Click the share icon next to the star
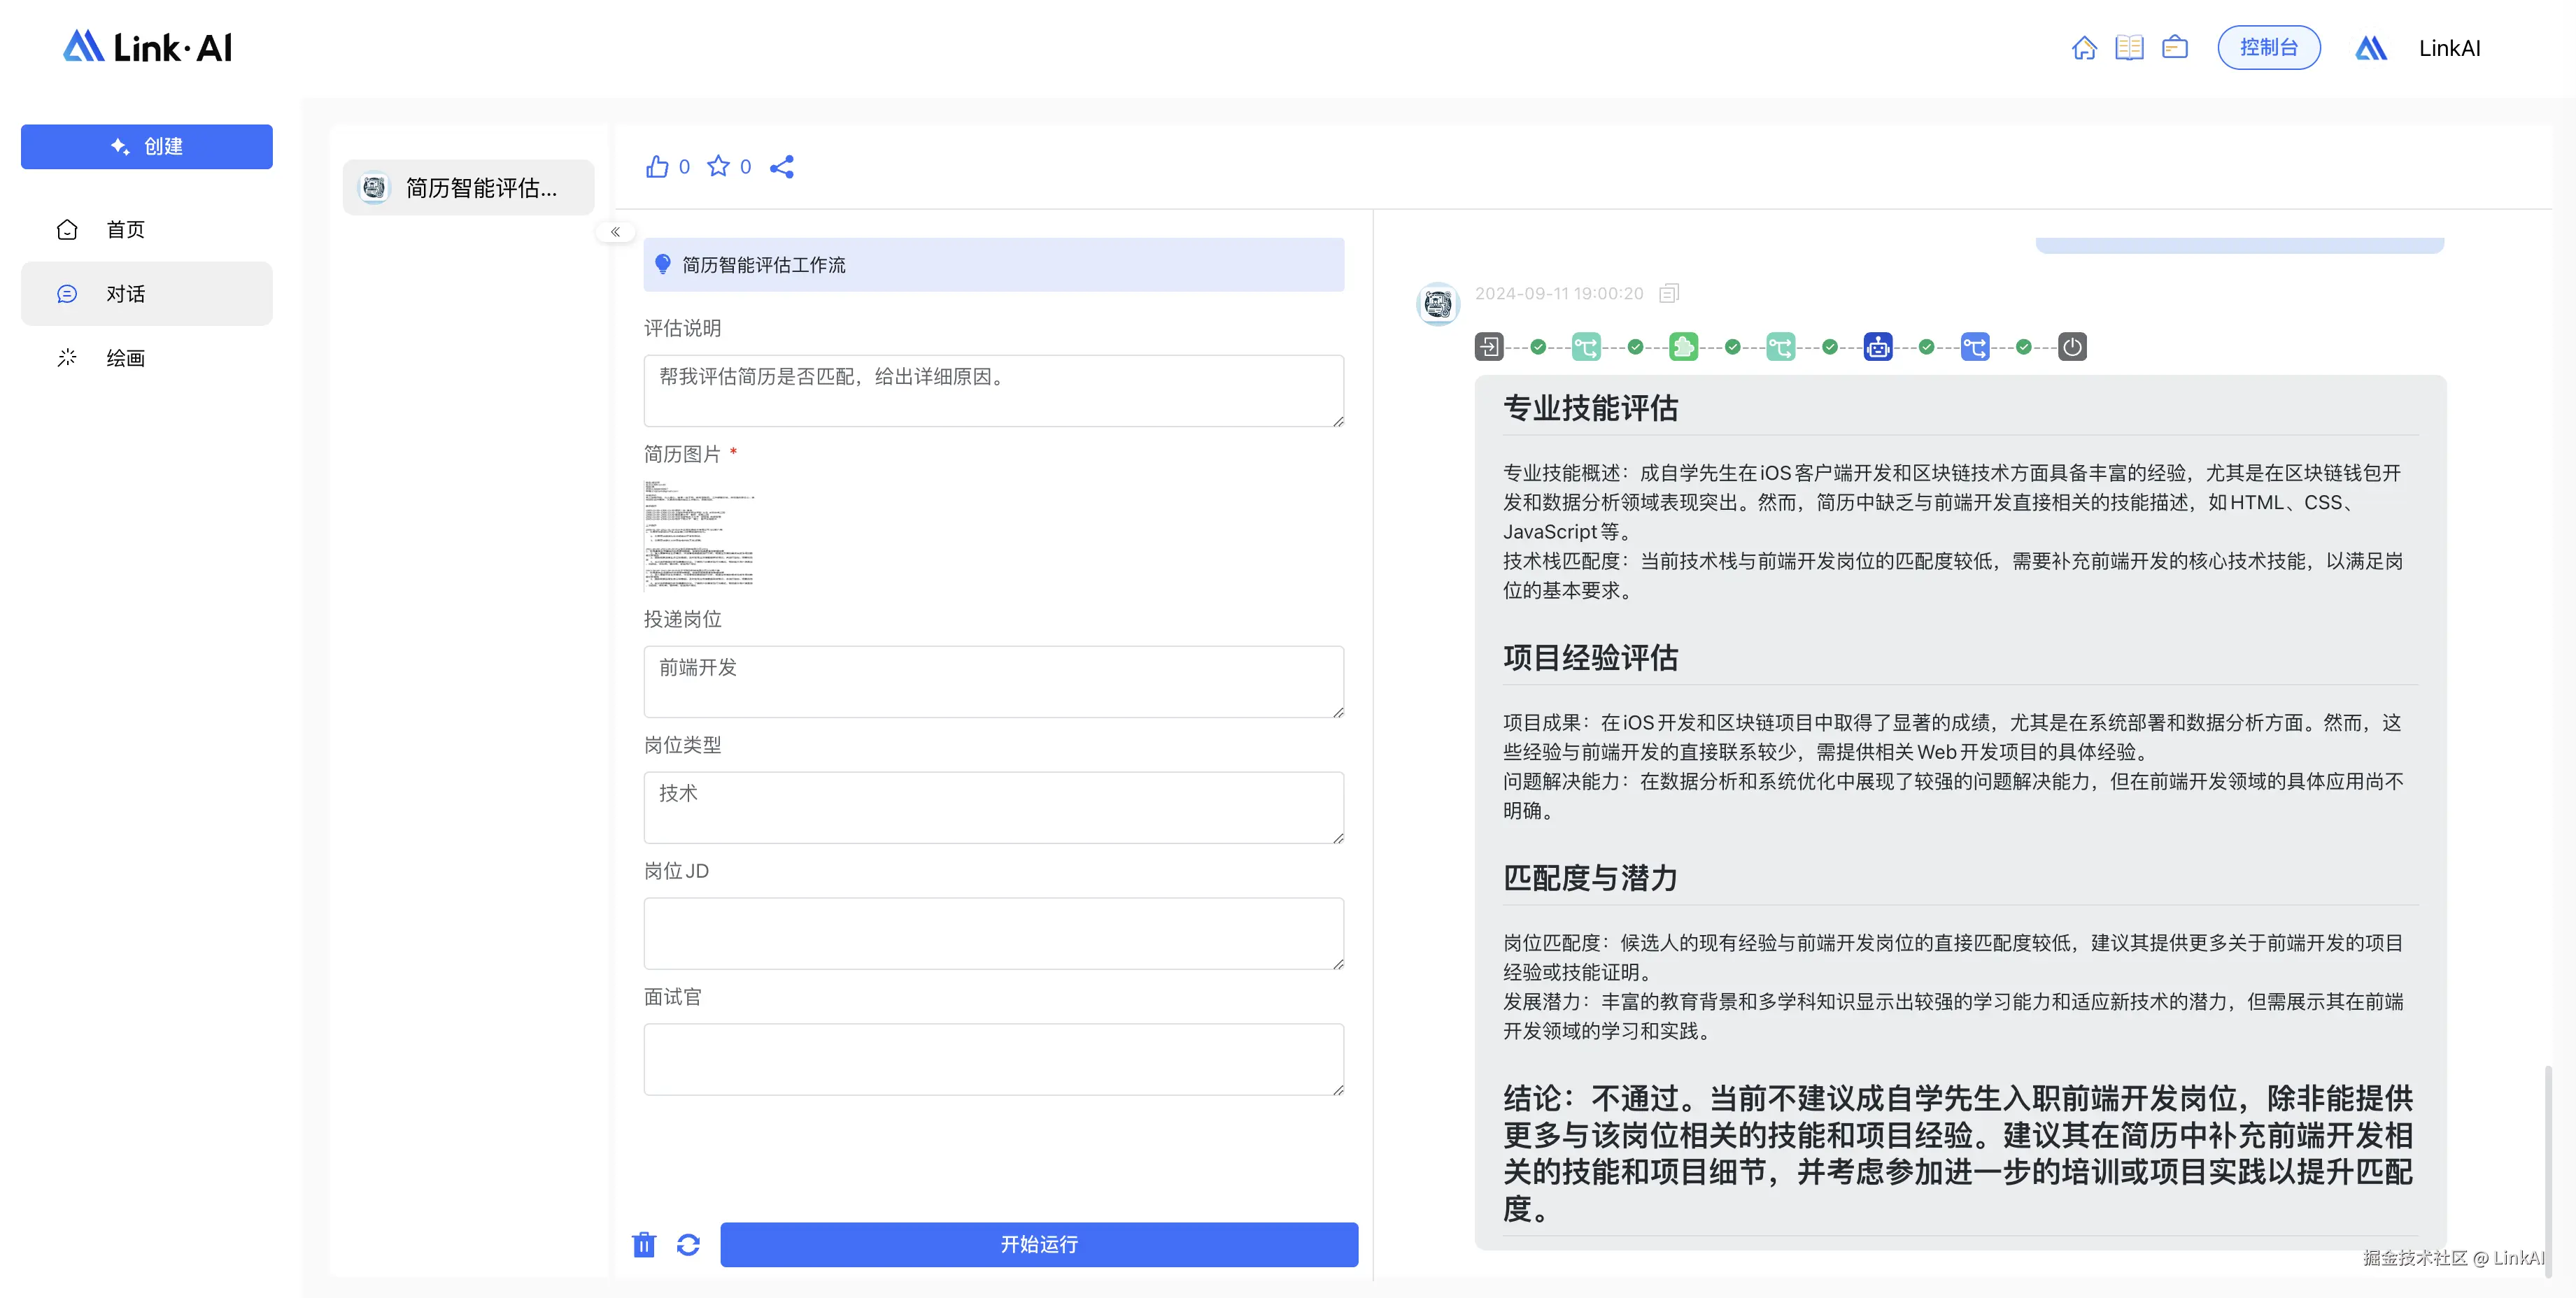The width and height of the screenshot is (2576, 1298). 783,167
